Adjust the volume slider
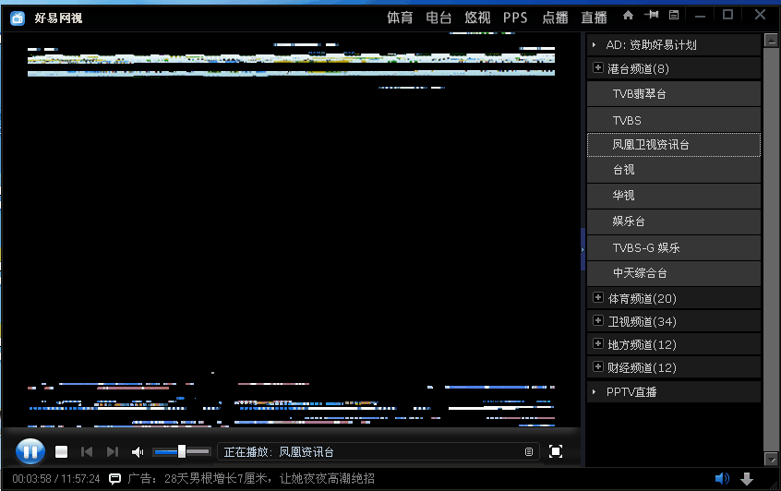The image size is (781, 491). [182, 451]
